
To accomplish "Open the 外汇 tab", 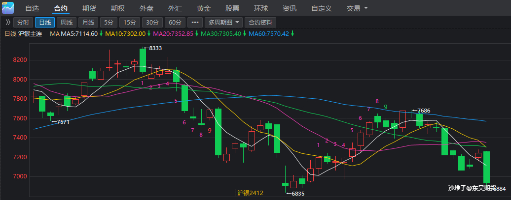I will 175,8.
